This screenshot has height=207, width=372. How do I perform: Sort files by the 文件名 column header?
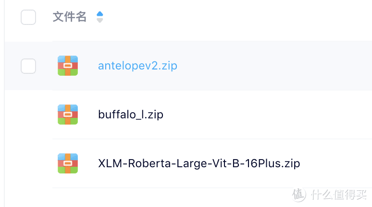[70, 17]
